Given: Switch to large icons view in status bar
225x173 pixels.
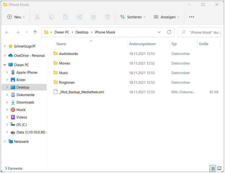Looking at the screenshot, I should tap(219, 168).
